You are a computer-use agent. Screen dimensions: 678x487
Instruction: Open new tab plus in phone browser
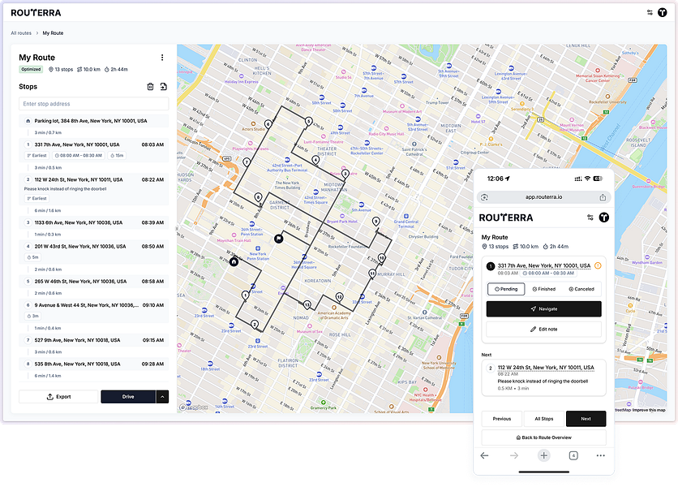[544, 455]
